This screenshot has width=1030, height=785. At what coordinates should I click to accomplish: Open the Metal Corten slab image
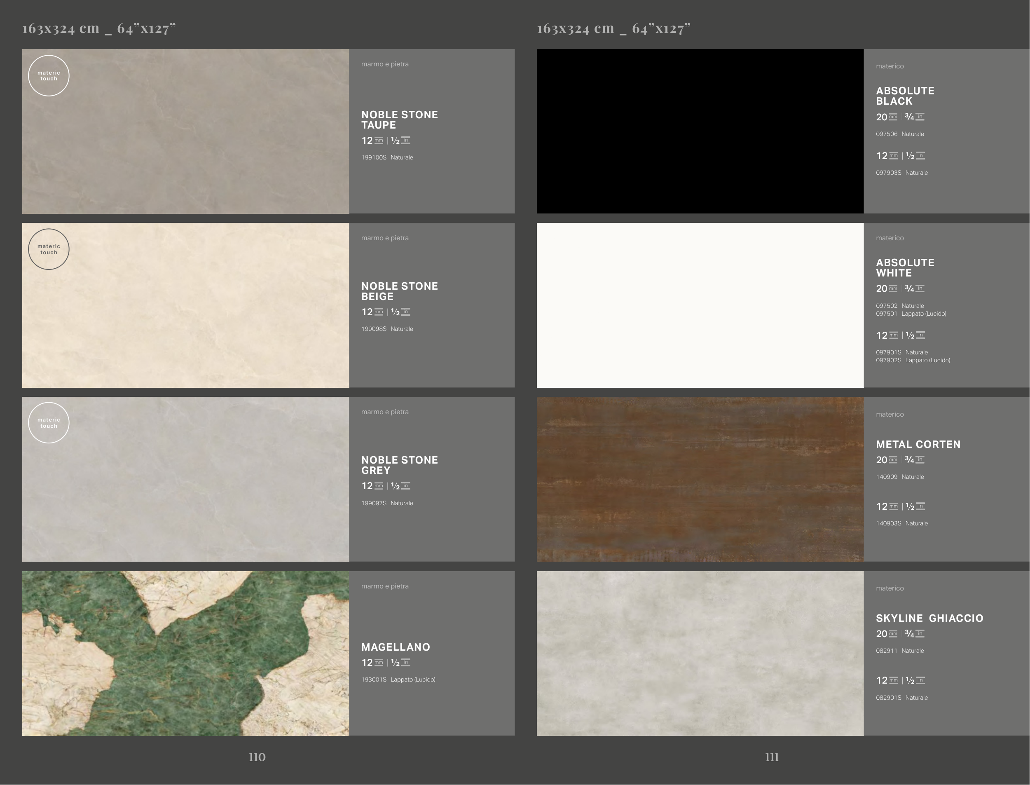tap(700, 479)
